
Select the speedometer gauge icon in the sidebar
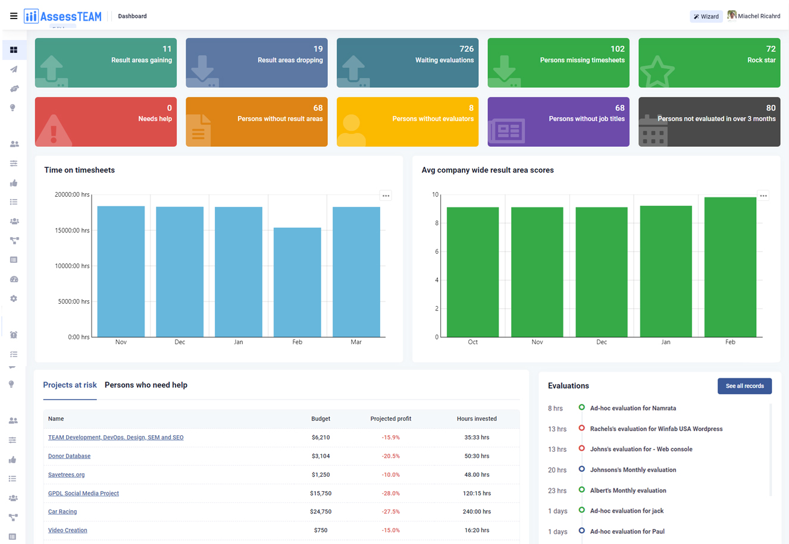pos(13,279)
